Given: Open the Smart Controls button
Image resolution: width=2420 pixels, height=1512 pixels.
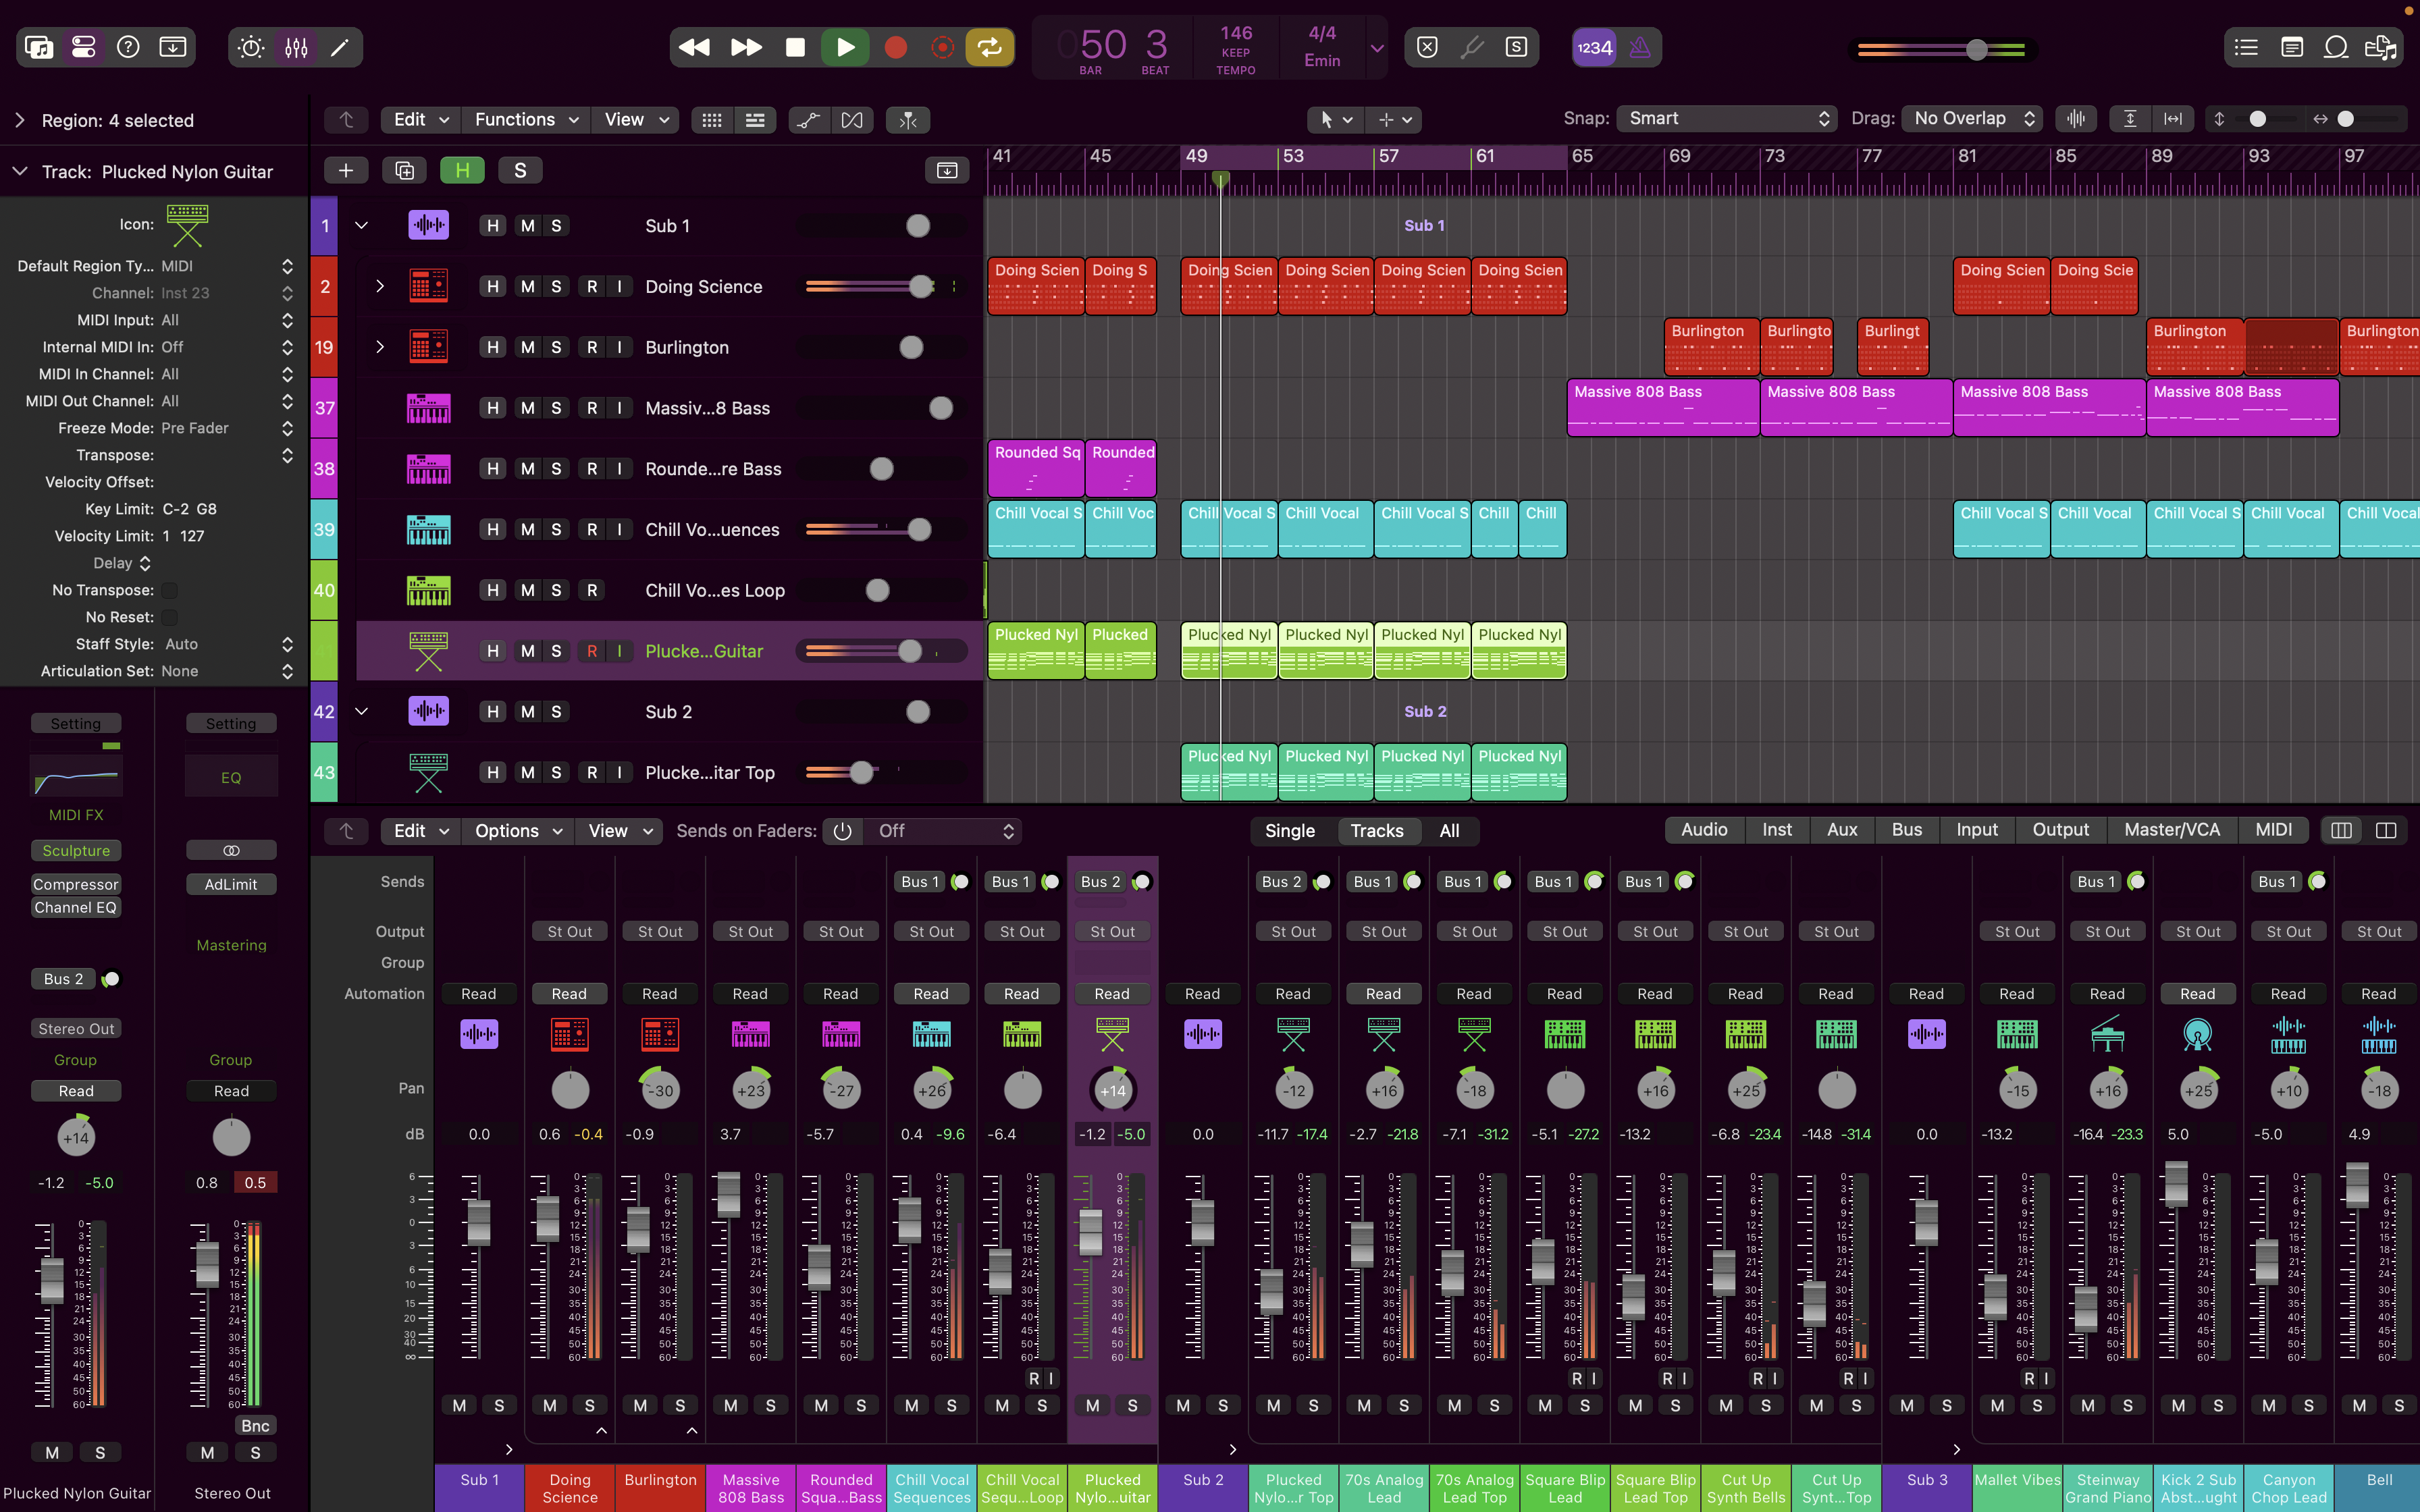Looking at the screenshot, I should pos(251,47).
